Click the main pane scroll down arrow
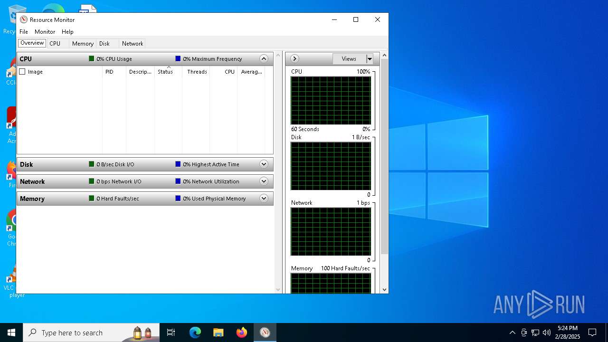The height and width of the screenshot is (342, 608). [x=278, y=289]
